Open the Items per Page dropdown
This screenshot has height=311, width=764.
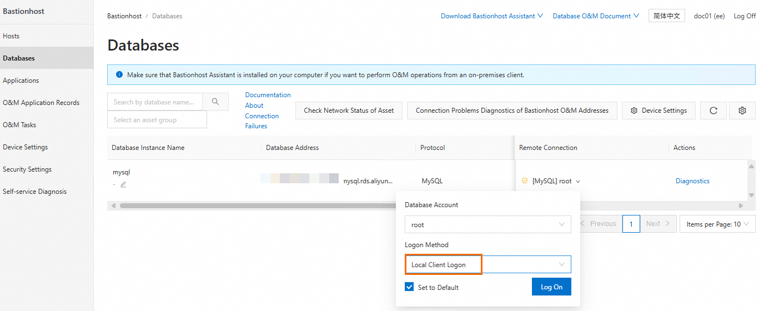(717, 224)
